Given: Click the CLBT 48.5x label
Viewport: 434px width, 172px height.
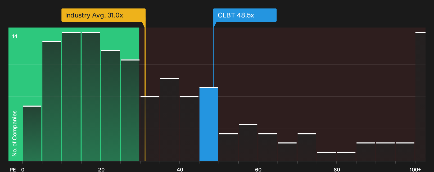Looking at the screenshot, I should (245, 15).
